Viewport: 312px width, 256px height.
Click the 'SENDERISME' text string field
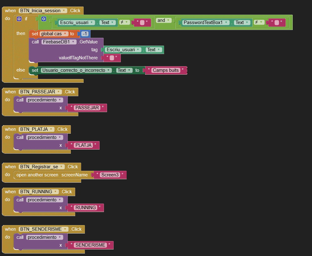click(90, 245)
